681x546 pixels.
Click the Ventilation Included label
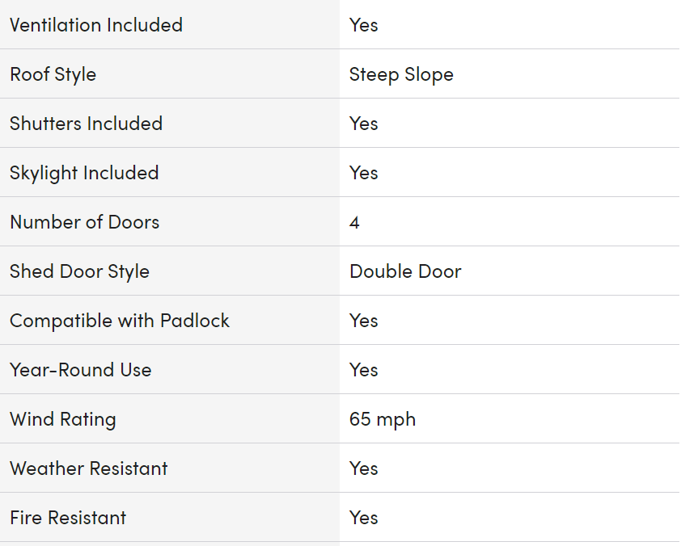[96, 25]
